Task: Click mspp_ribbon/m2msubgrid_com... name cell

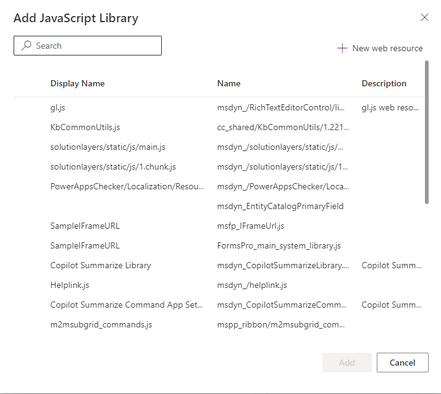Action: click(280, 324)
